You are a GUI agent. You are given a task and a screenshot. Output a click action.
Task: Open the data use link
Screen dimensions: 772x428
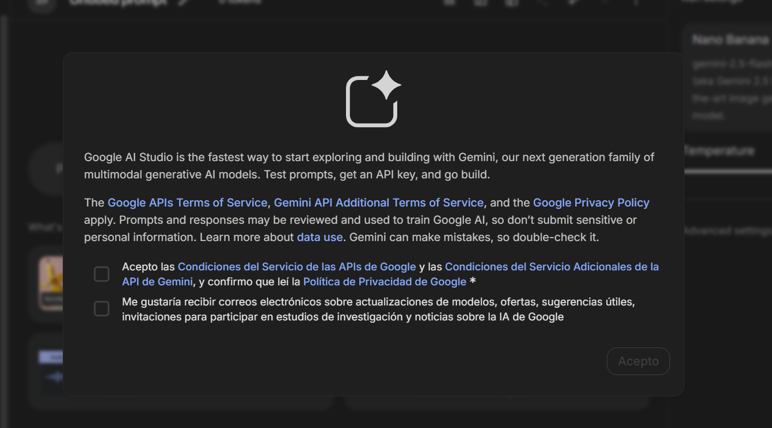pos(320,237)
